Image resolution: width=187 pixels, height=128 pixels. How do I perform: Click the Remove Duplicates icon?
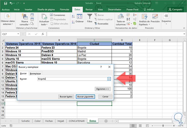coord(128,19)
